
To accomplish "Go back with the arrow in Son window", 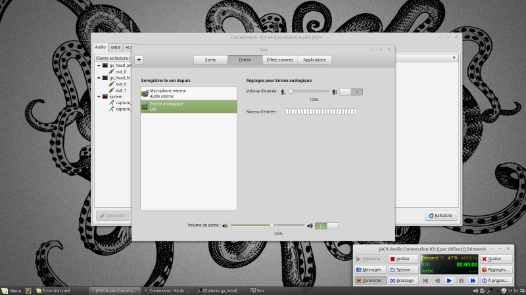I will [139, 60].
